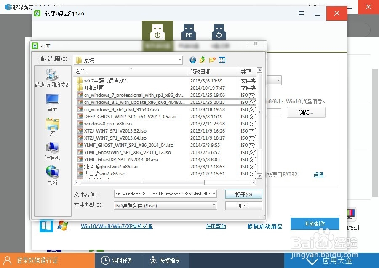379x268 pixels.
Task: Select cn_windows_8.1_with_update_x86_dvd ISO file
Action: tap(134, 102)
